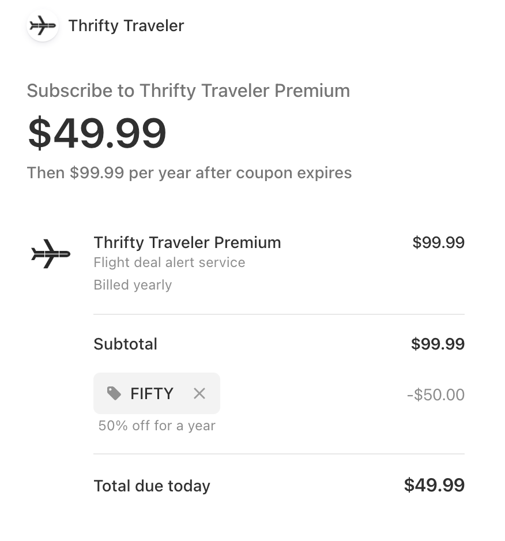Click the $99.99 product price
This screenshot has width=505, height=541.
coord(438,242)
